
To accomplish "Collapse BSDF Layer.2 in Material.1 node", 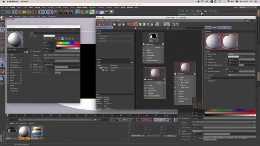I will (x=179, y=80).
